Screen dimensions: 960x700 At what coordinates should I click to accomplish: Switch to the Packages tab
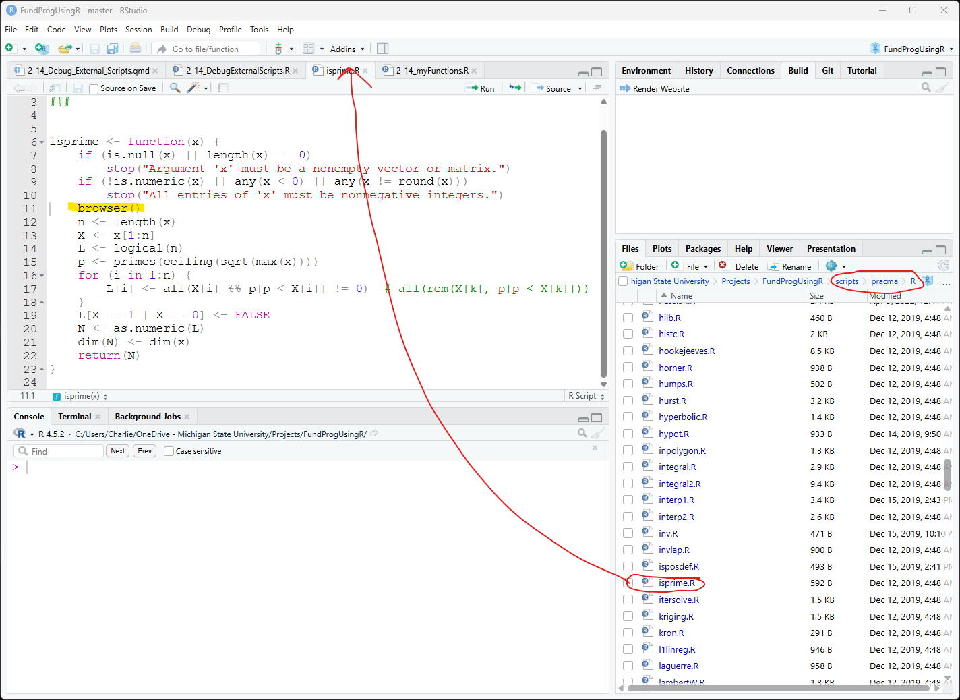702,249
